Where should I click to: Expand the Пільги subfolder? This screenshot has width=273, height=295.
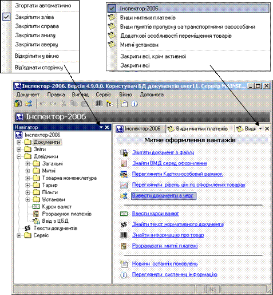pos(27,192)
